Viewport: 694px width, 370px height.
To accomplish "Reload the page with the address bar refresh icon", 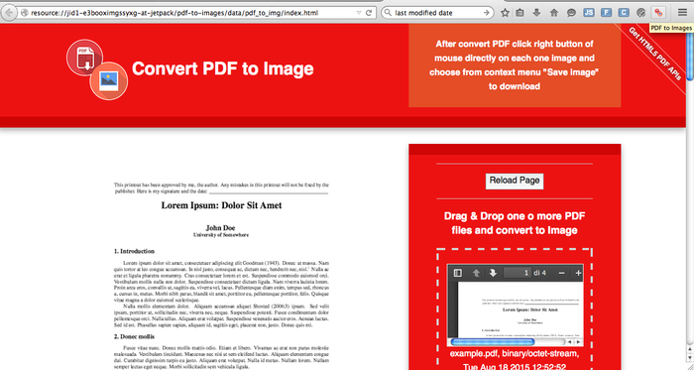I will click(x=369, y=13).
